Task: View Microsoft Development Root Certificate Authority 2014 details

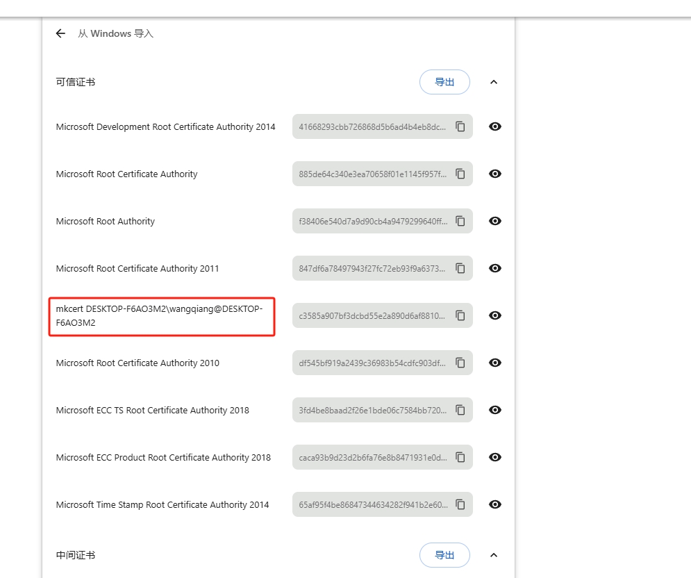Action: point(495,126)
